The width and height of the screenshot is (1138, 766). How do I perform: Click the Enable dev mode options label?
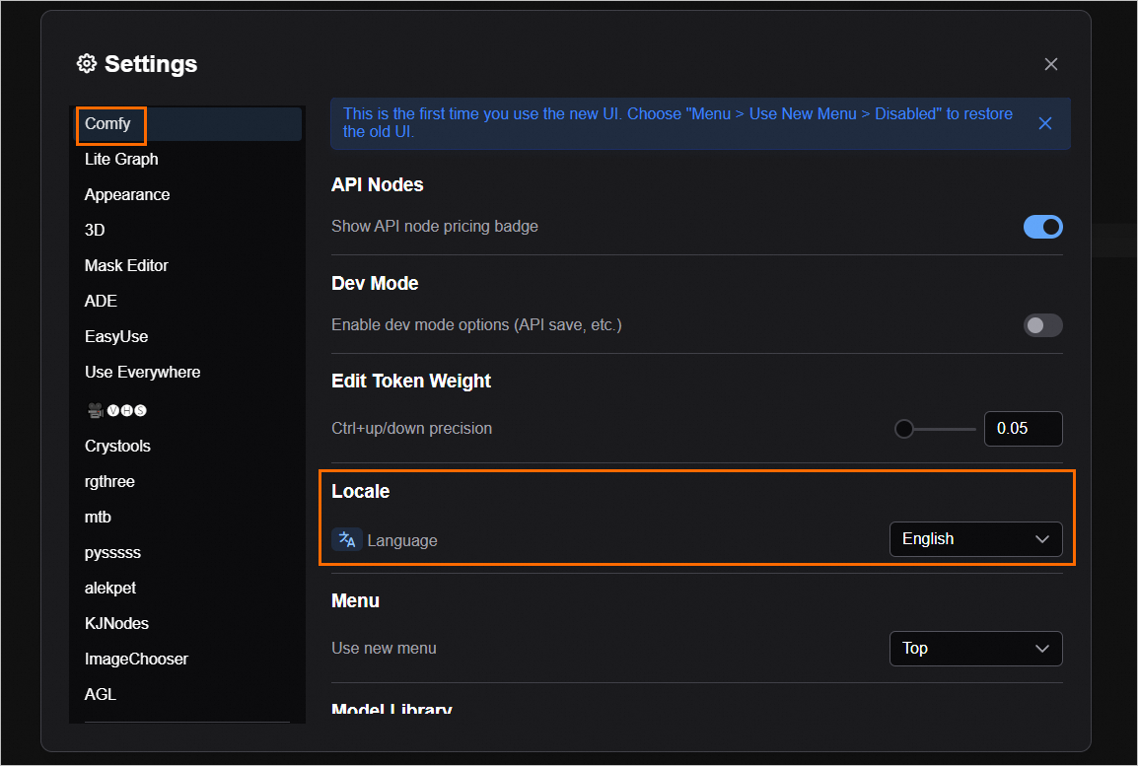coord(476,325)
